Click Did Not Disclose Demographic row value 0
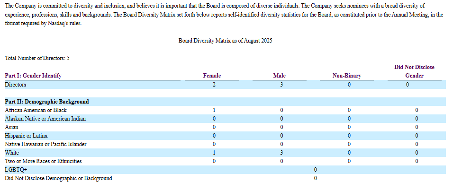 (315, 178)
